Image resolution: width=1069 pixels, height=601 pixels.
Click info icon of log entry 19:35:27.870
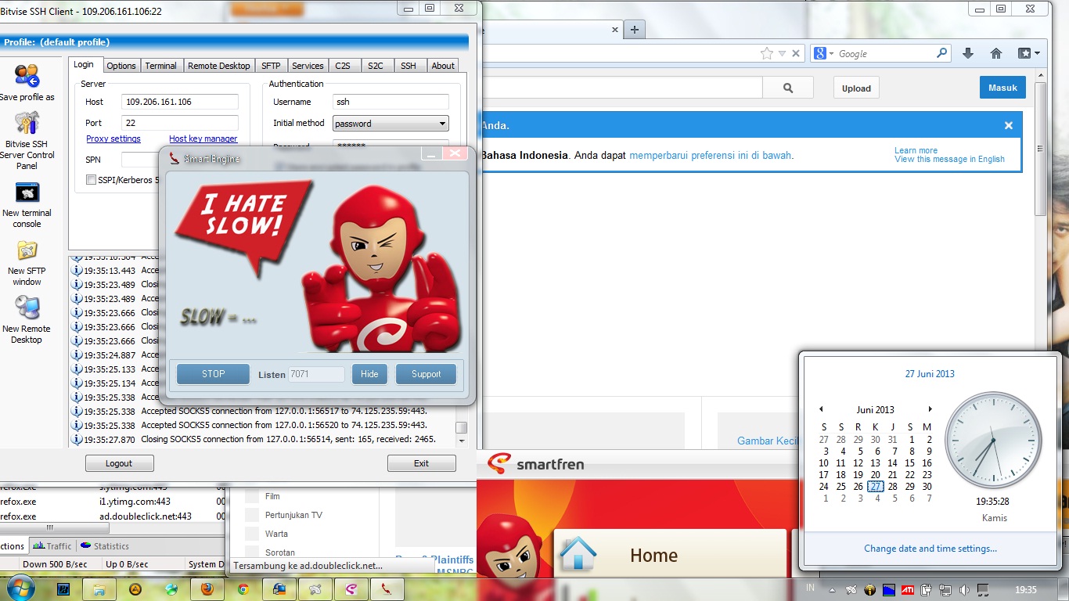tap(77, 439)
